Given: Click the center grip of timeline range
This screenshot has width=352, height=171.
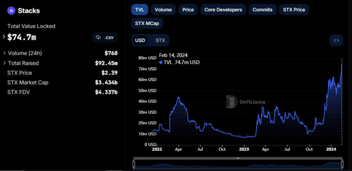Looking at the screenshot, I should click(x=238, y=158).
